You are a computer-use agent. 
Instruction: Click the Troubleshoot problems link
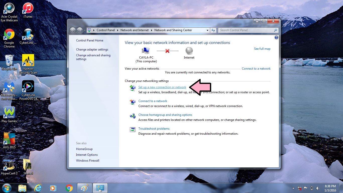click(154, 129)
